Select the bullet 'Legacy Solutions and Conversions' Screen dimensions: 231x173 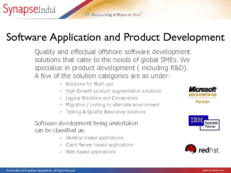click(x=101, y=98)
